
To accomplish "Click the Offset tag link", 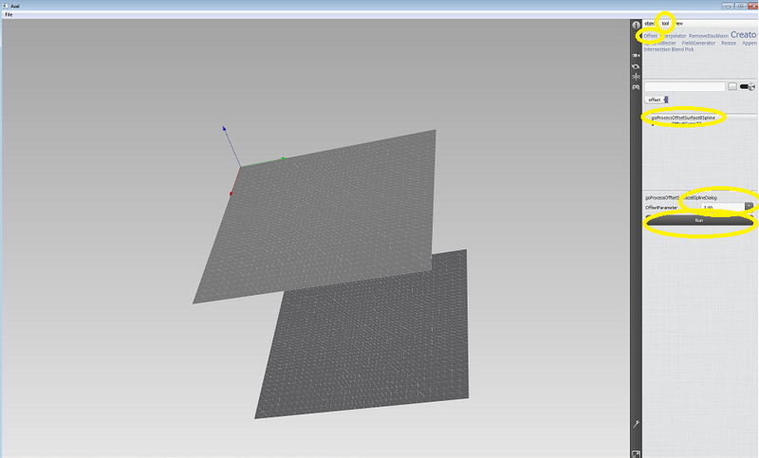I will coord(650,35).
